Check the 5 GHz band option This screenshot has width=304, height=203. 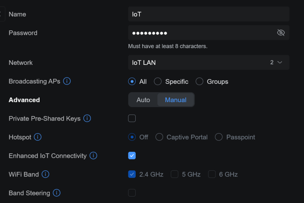pyautogui.click(x=174, y=174)
